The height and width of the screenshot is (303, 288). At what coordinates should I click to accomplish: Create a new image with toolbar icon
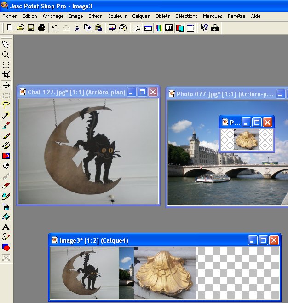[x=10, y=28]
